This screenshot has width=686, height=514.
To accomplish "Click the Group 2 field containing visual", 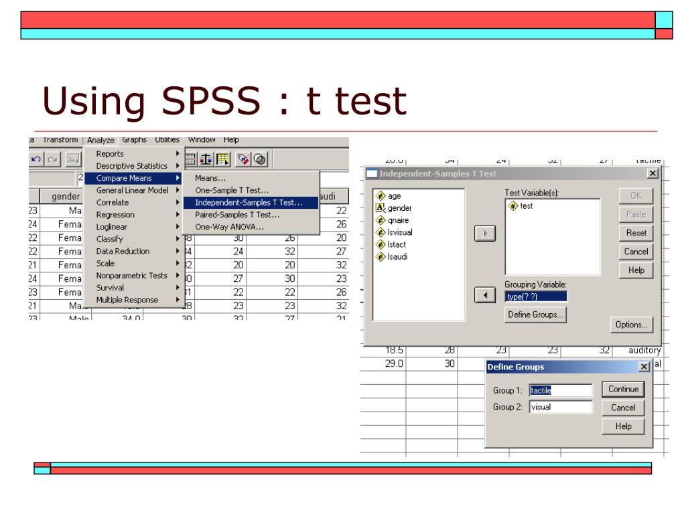I will tap(561, 407).
